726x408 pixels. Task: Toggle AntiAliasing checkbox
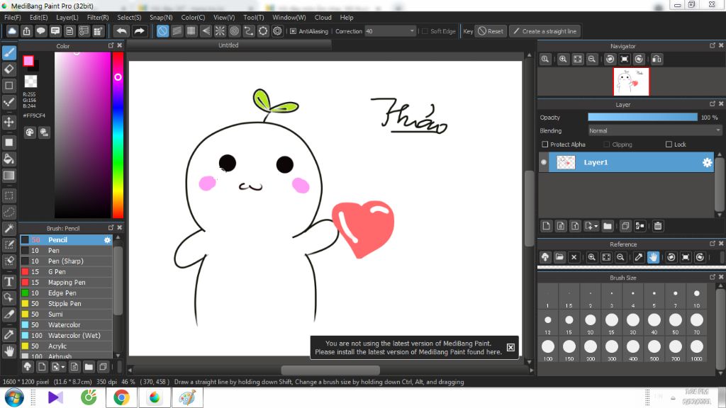(293, 31)
